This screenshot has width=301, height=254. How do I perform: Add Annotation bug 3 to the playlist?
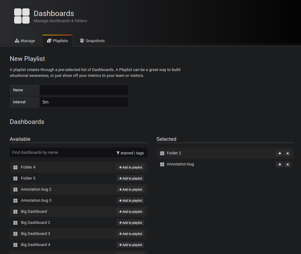(x=130, y=200)
